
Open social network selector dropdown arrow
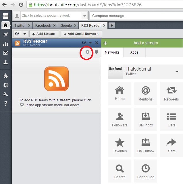click(x=85, y=16)
